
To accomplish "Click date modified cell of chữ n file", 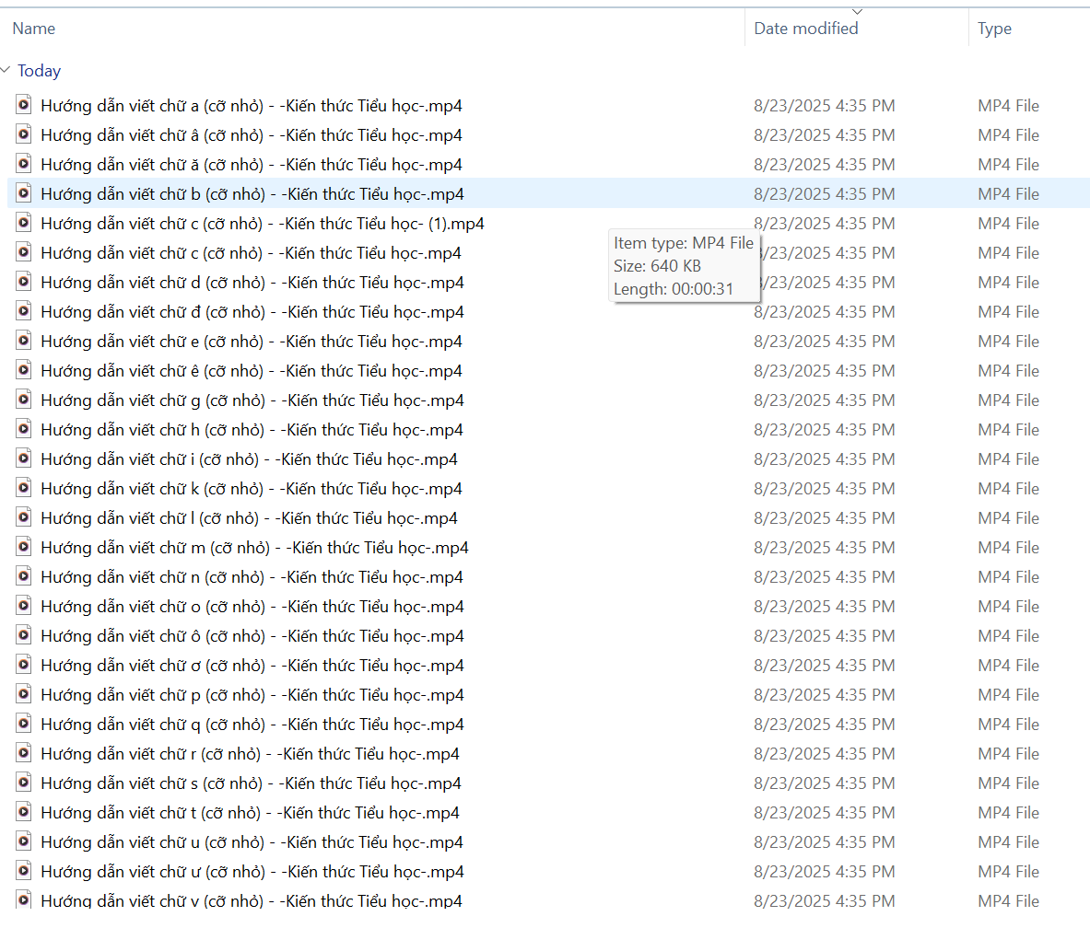I will tap(824, 577).
